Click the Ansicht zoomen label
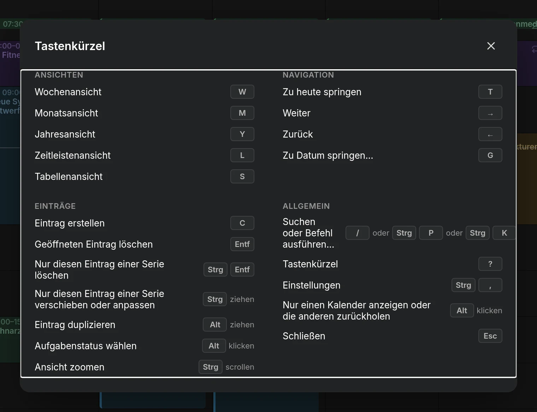 pyautogui.click(x=70, y=367)
